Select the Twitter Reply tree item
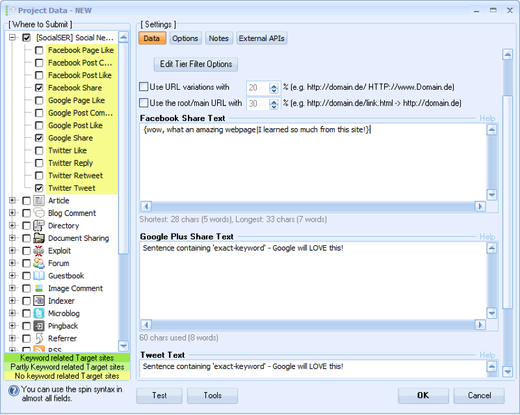This screenshot has width=520, height=415. click(71, 163)
